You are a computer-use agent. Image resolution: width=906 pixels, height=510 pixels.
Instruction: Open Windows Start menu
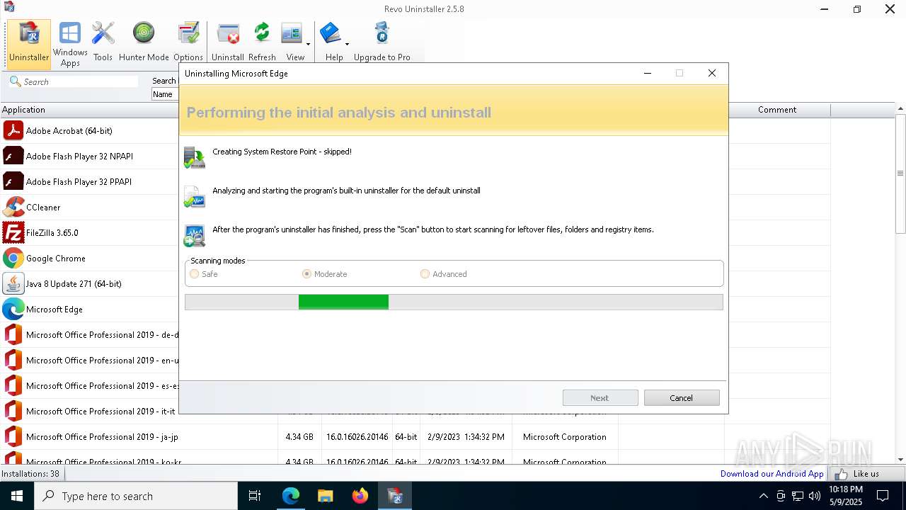tap(17, 496)
